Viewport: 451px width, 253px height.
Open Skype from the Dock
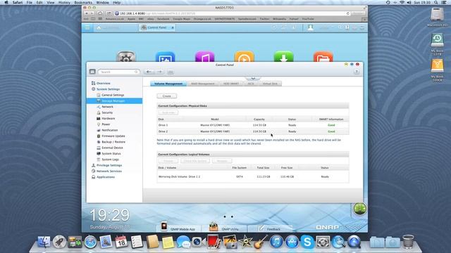point(307,242)
